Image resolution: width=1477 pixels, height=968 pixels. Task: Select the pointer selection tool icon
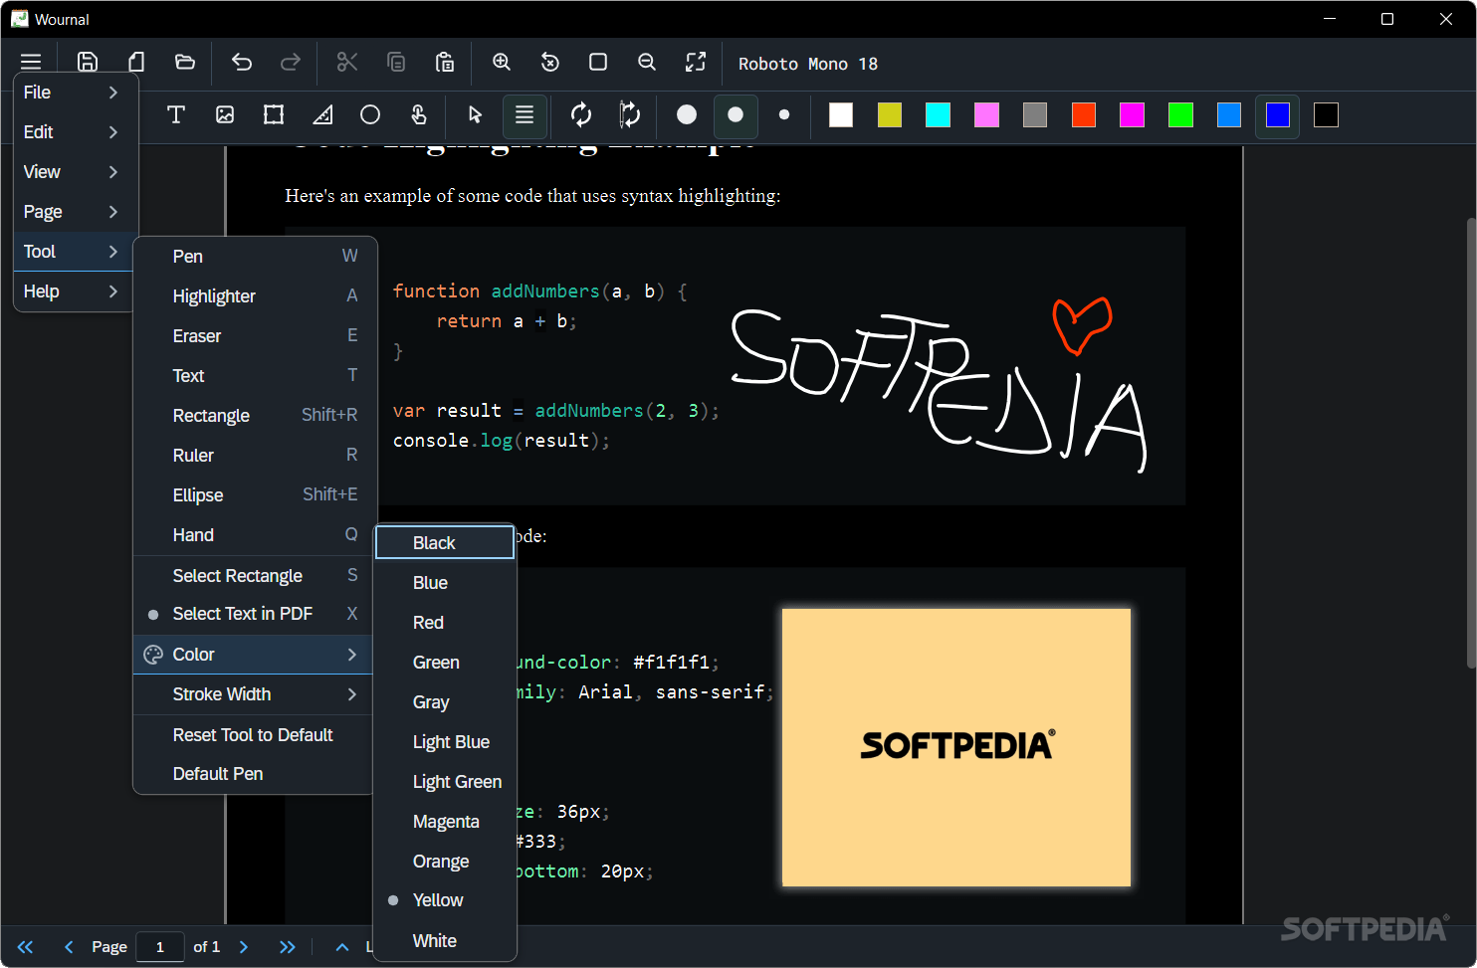click(476, 115)
